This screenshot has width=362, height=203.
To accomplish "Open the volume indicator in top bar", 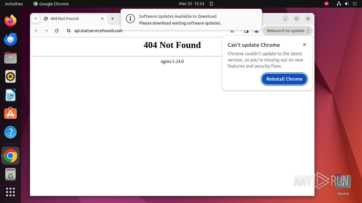I will coord(347,4).
